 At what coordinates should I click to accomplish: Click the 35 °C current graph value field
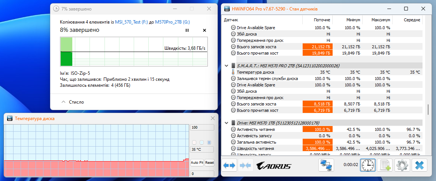click(202, 149)
